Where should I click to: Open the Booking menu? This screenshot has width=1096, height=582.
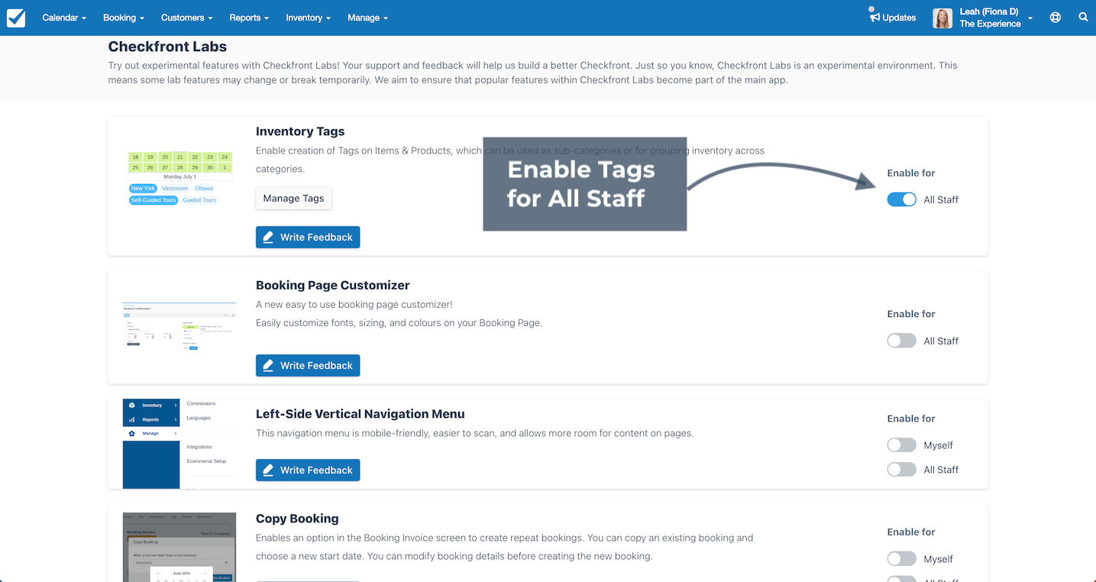pyautogui.click(x=124, y=18)
